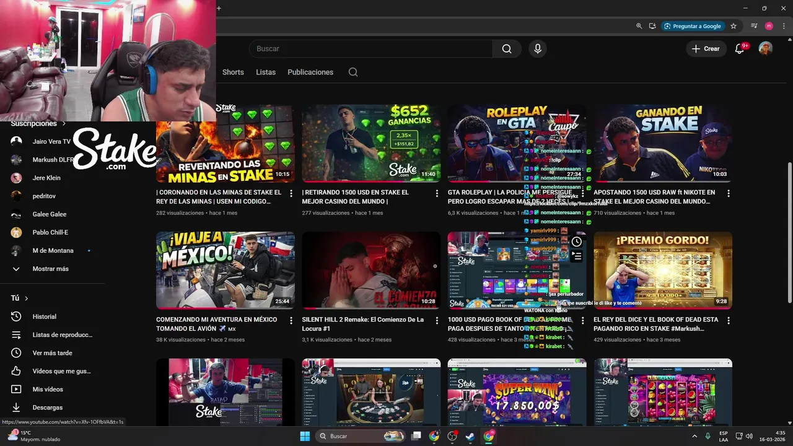Open the Chrome profile 'm' avatar
The height and width of the screenshot is (446, 793).
tap(769, 26)
